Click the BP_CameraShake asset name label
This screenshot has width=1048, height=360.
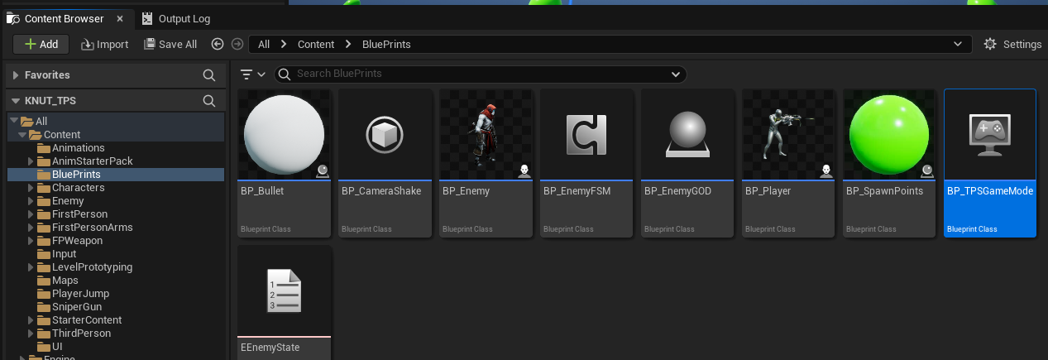coord(381,191)
